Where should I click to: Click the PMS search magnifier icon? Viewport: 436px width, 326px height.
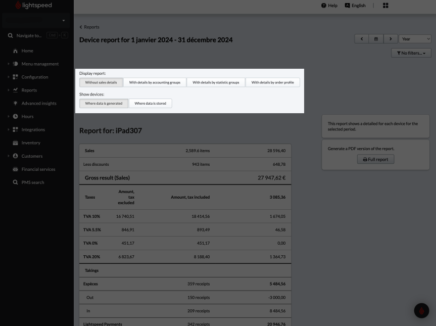coord(15,182)
